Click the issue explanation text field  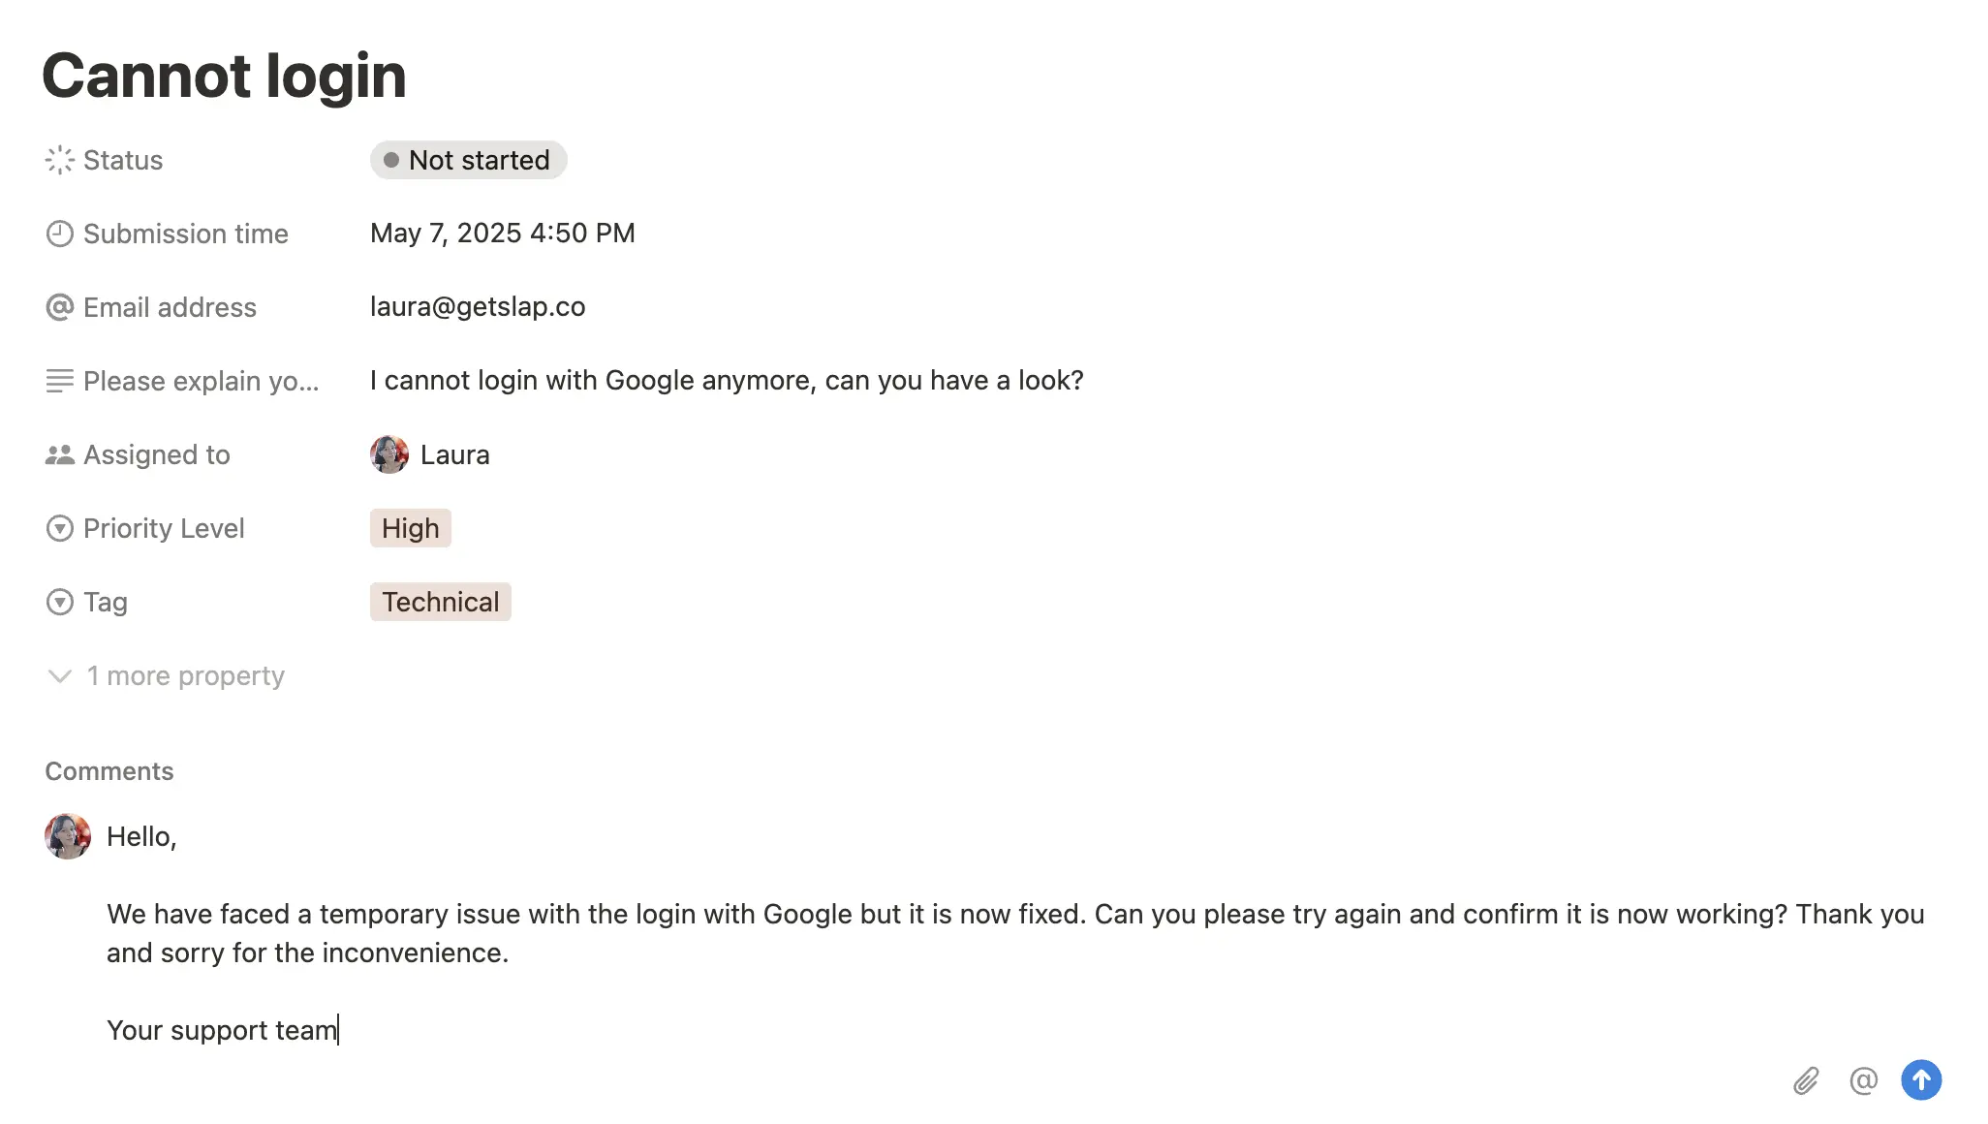click(x=727, y=381)
